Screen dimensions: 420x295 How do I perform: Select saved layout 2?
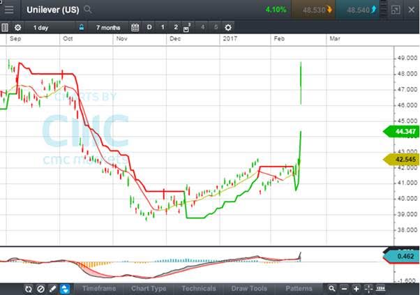pos(176,27)
